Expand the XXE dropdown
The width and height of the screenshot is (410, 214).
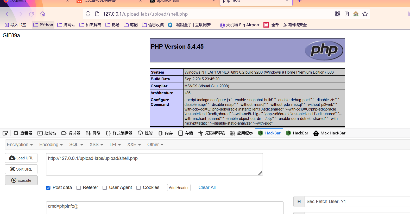coord(134,145)
